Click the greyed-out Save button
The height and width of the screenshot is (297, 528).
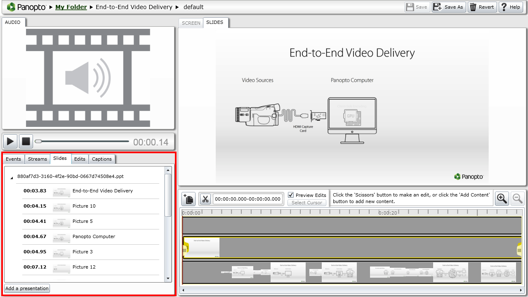pyautogui.click(x=417, y=7)
